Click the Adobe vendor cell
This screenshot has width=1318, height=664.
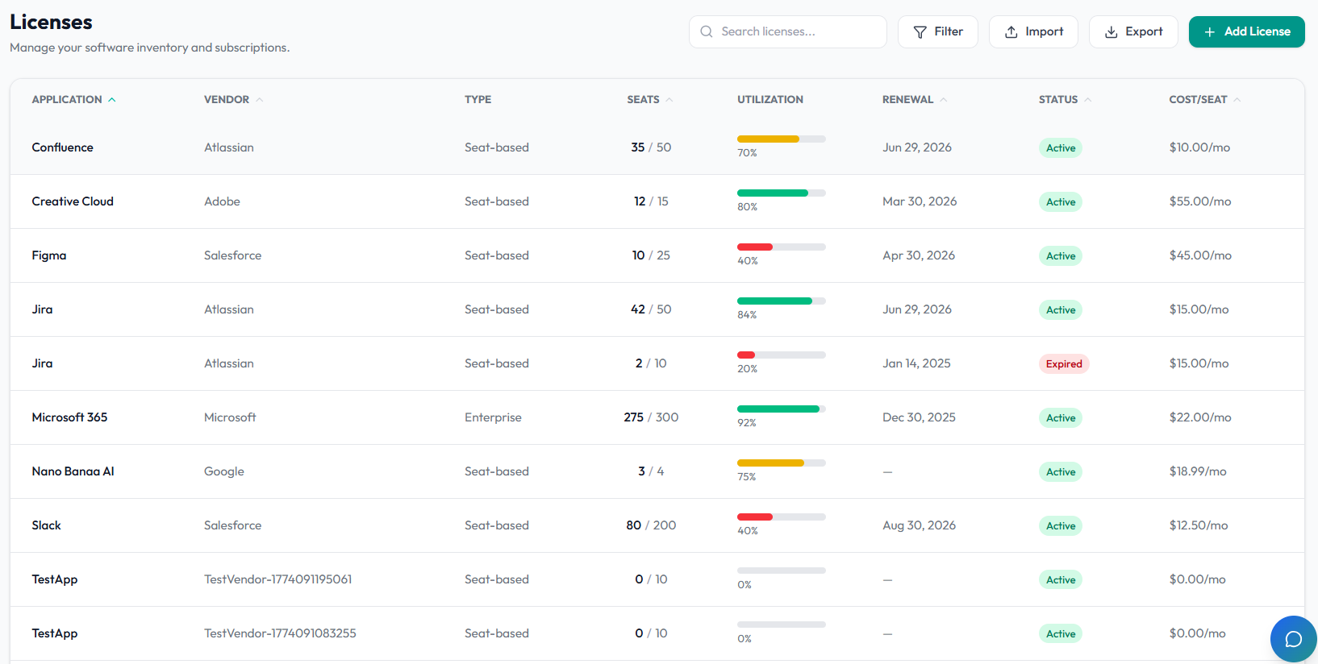(222, 201)
